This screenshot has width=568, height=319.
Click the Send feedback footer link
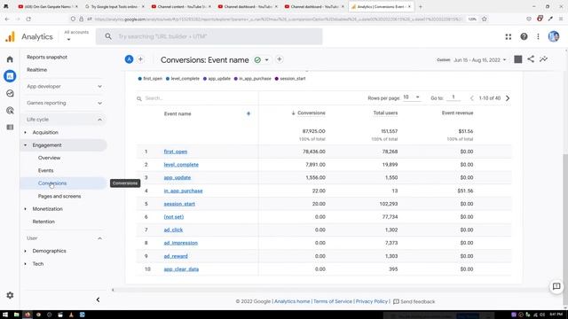click(x=414, y=301)
